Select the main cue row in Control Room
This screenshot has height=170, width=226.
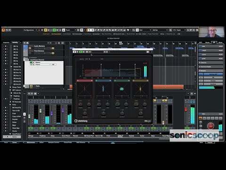[210, 46]
